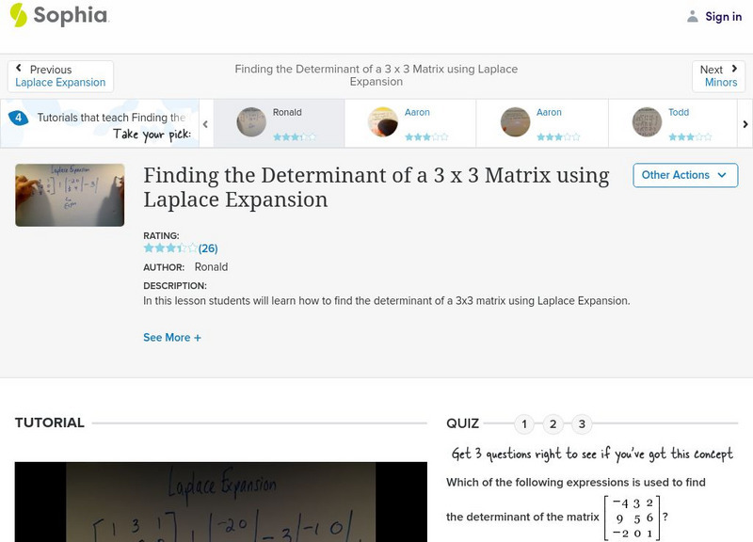Open the Other Actions dropdown
Viewport: 753px width, 542px height.
684,175
